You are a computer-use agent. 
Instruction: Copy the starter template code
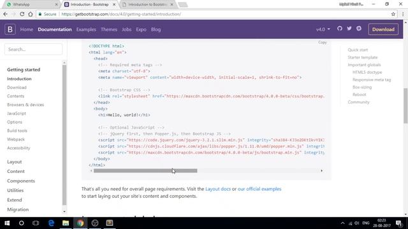[322, 43]
